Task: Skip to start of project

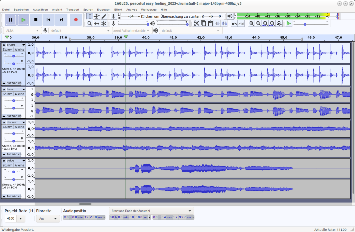Action: [x=49, y=20]
